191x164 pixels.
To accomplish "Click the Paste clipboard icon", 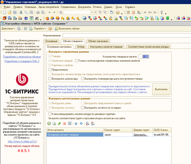I will click(31, 12).
